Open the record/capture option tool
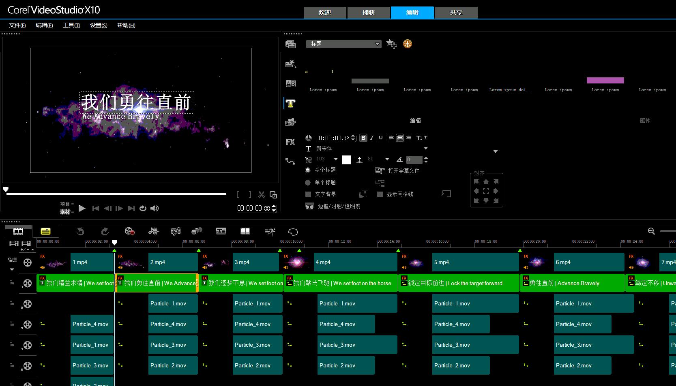This screenshot has width=676, height=386. coord(129,231)
